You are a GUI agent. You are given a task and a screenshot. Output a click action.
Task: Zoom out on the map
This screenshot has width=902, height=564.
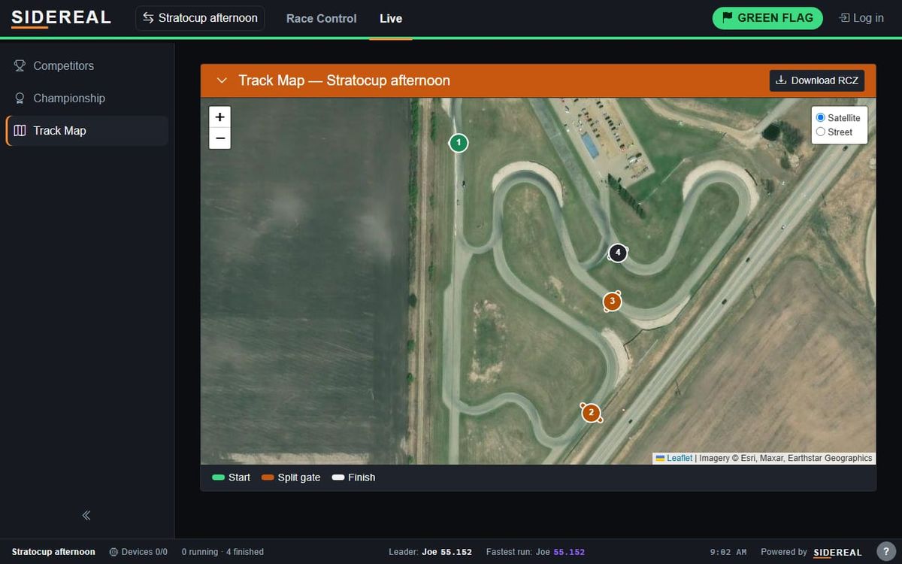[x=219, y=138]
